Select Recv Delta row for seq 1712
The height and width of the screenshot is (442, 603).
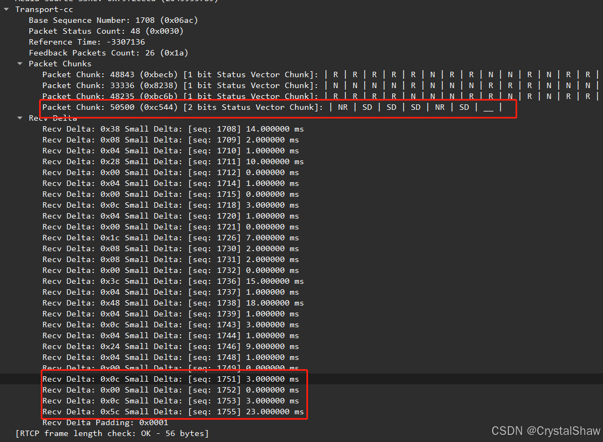pyautogui.click(x=171, y=172)
